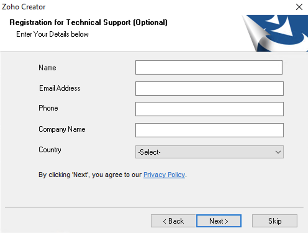The image size is (308, 233).
Task: Focus the Company Name text field
Action: (209, 130)
